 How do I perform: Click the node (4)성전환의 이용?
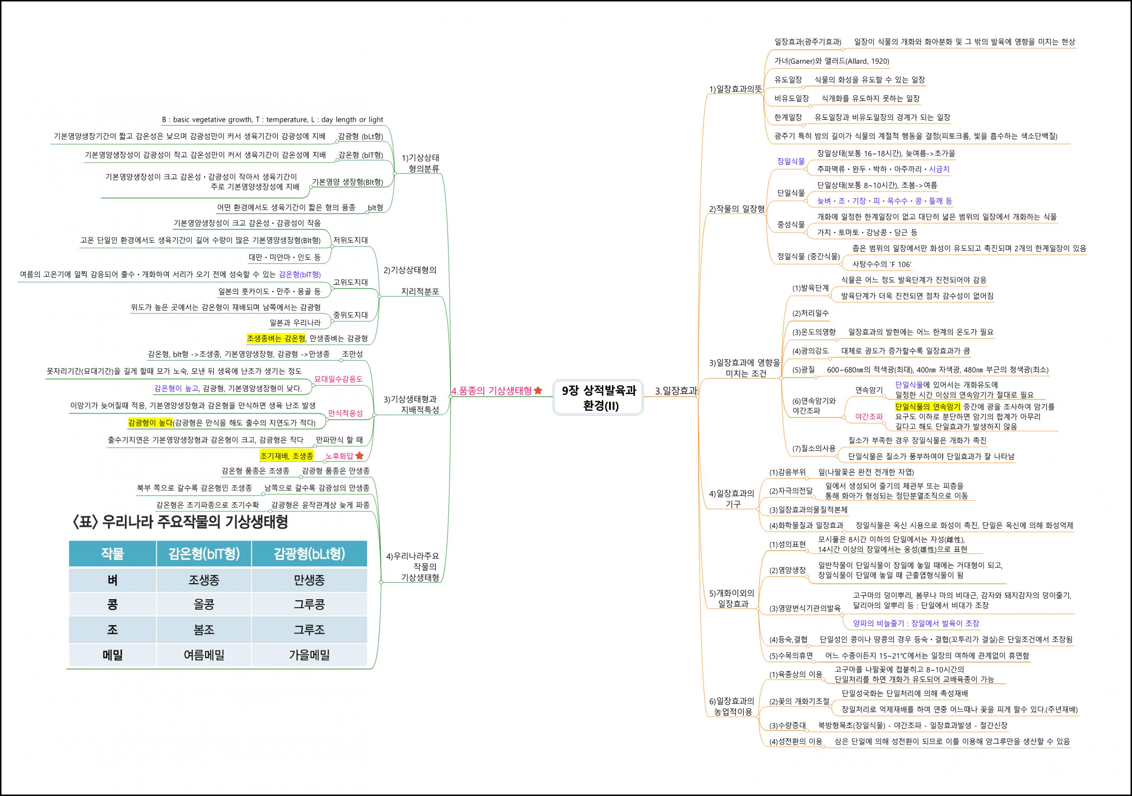tap(796, 741)
